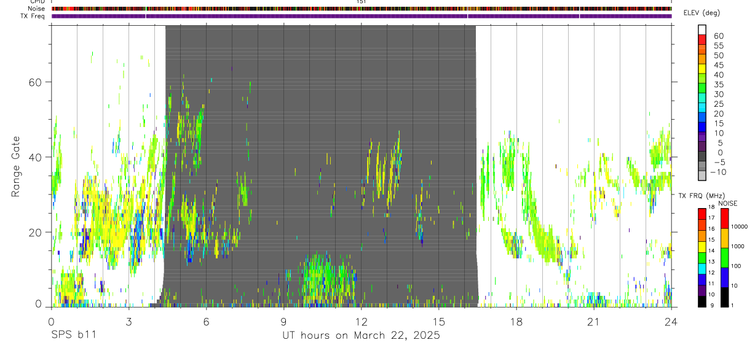Viewport: 755px width, 348px height.
Task: Select the −10 value in the ELEV legend
Action: tap(717, 172)
